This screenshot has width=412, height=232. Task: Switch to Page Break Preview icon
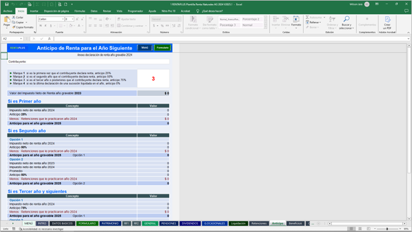click(x=369, y=229)
